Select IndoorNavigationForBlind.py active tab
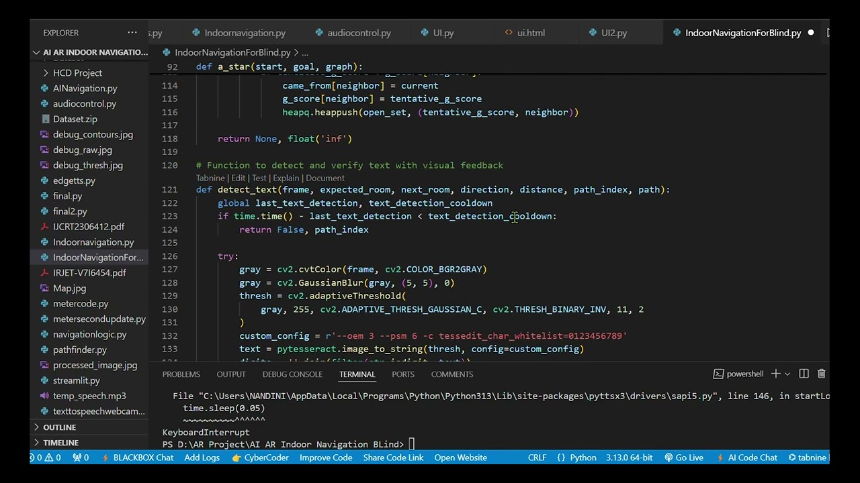 click(743, 32)
